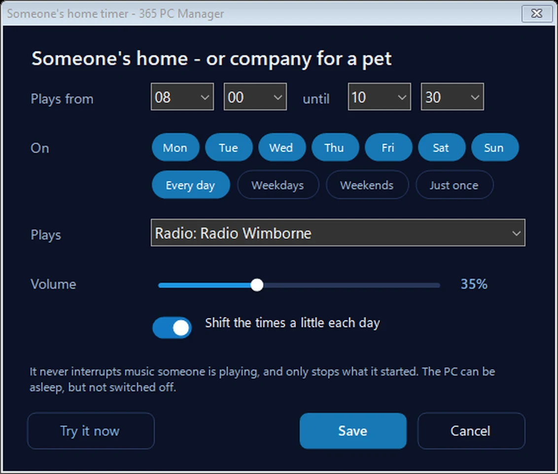
Task: Click the heading Someone's home - or company for a pet
Action: 211,59
